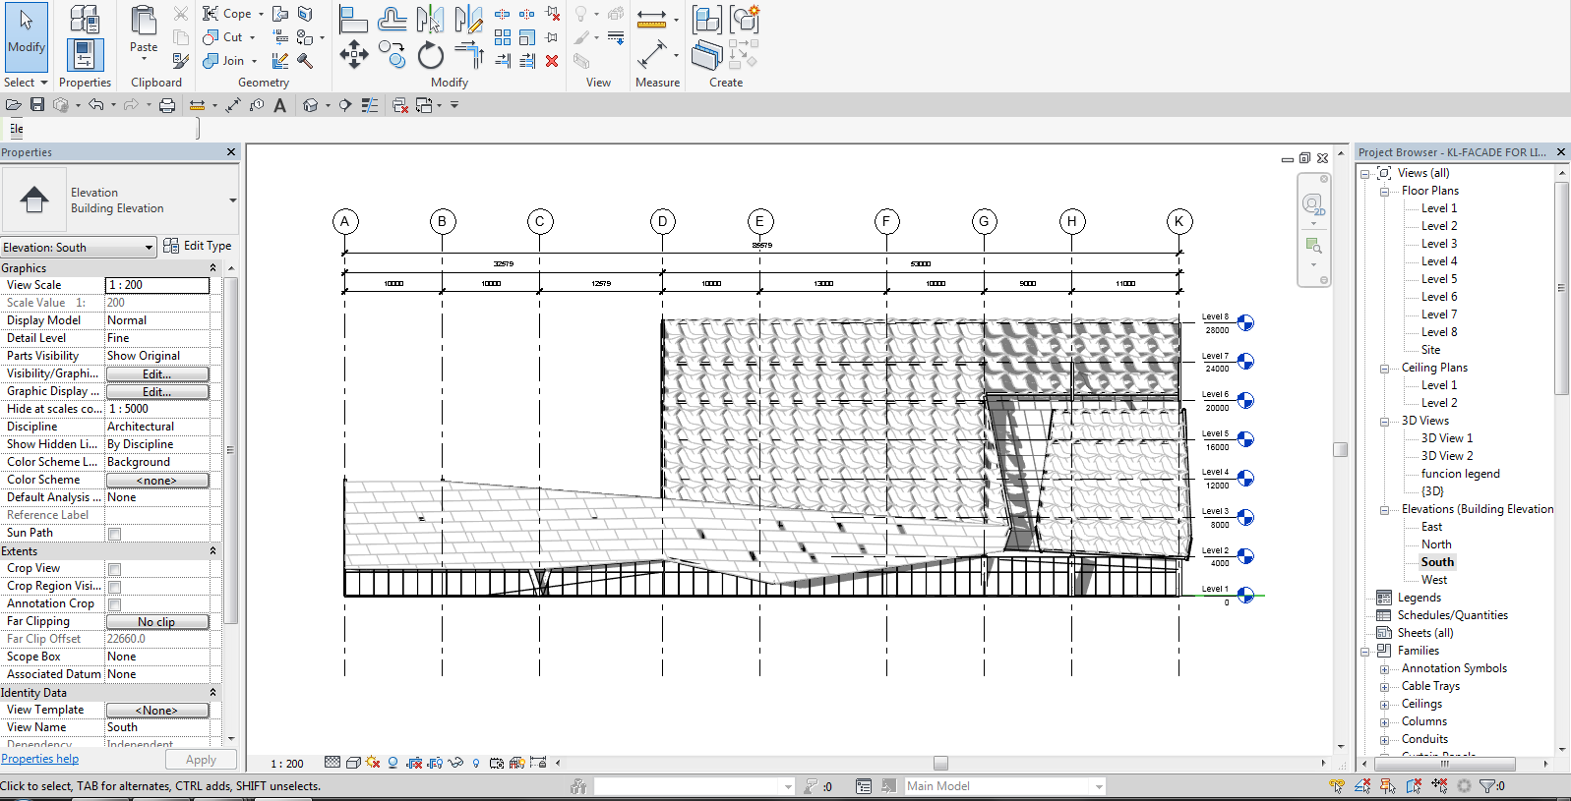Viewport: 1571px width, 801px height.
Task: Expand the Annotation Symbols family node
Action: (x=1384, y=669)
